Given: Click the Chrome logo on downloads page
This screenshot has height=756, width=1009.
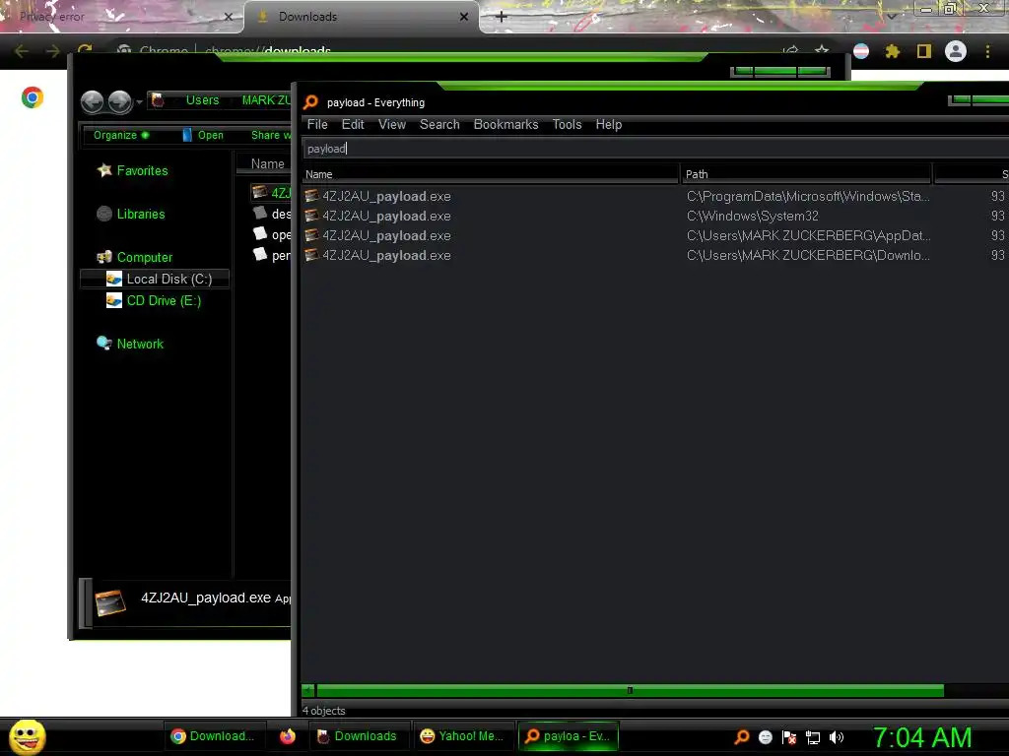Looking at the screenshot, I should [33, 97].
